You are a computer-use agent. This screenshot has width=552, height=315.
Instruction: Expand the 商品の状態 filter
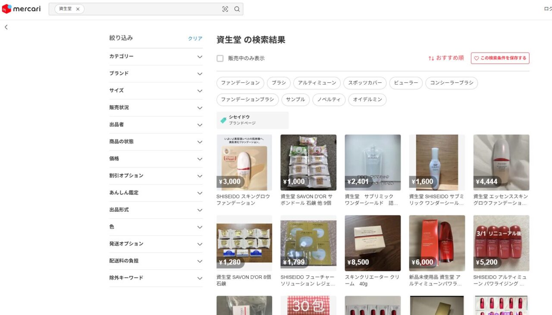point(156,142)
